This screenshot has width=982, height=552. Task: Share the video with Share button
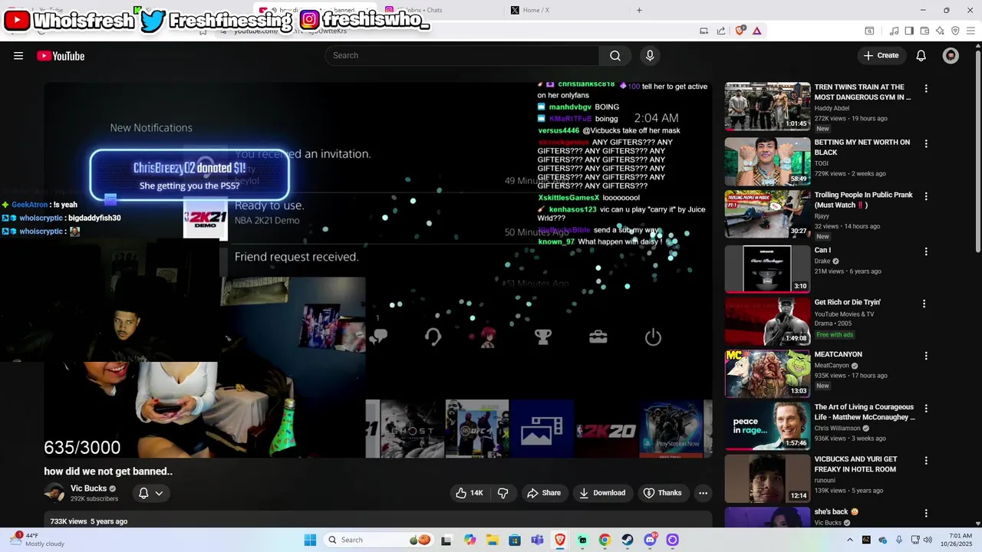pyautogui.click(x=544, y=493)
